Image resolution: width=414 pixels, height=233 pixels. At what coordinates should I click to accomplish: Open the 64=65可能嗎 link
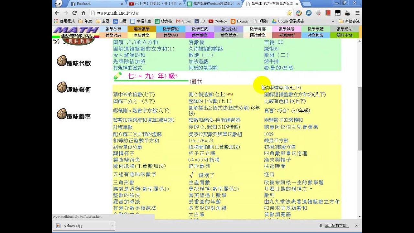[204, 160]
